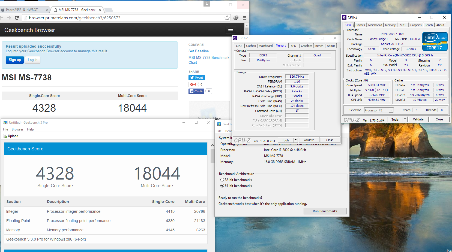Click the front CPU-Z window title icon
Screen dimensions: 452x252
(x=344, y=17)
